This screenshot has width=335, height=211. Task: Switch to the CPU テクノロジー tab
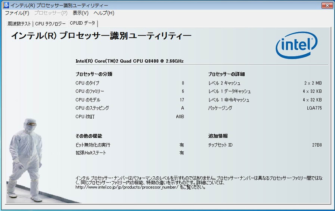coord(50,24)
